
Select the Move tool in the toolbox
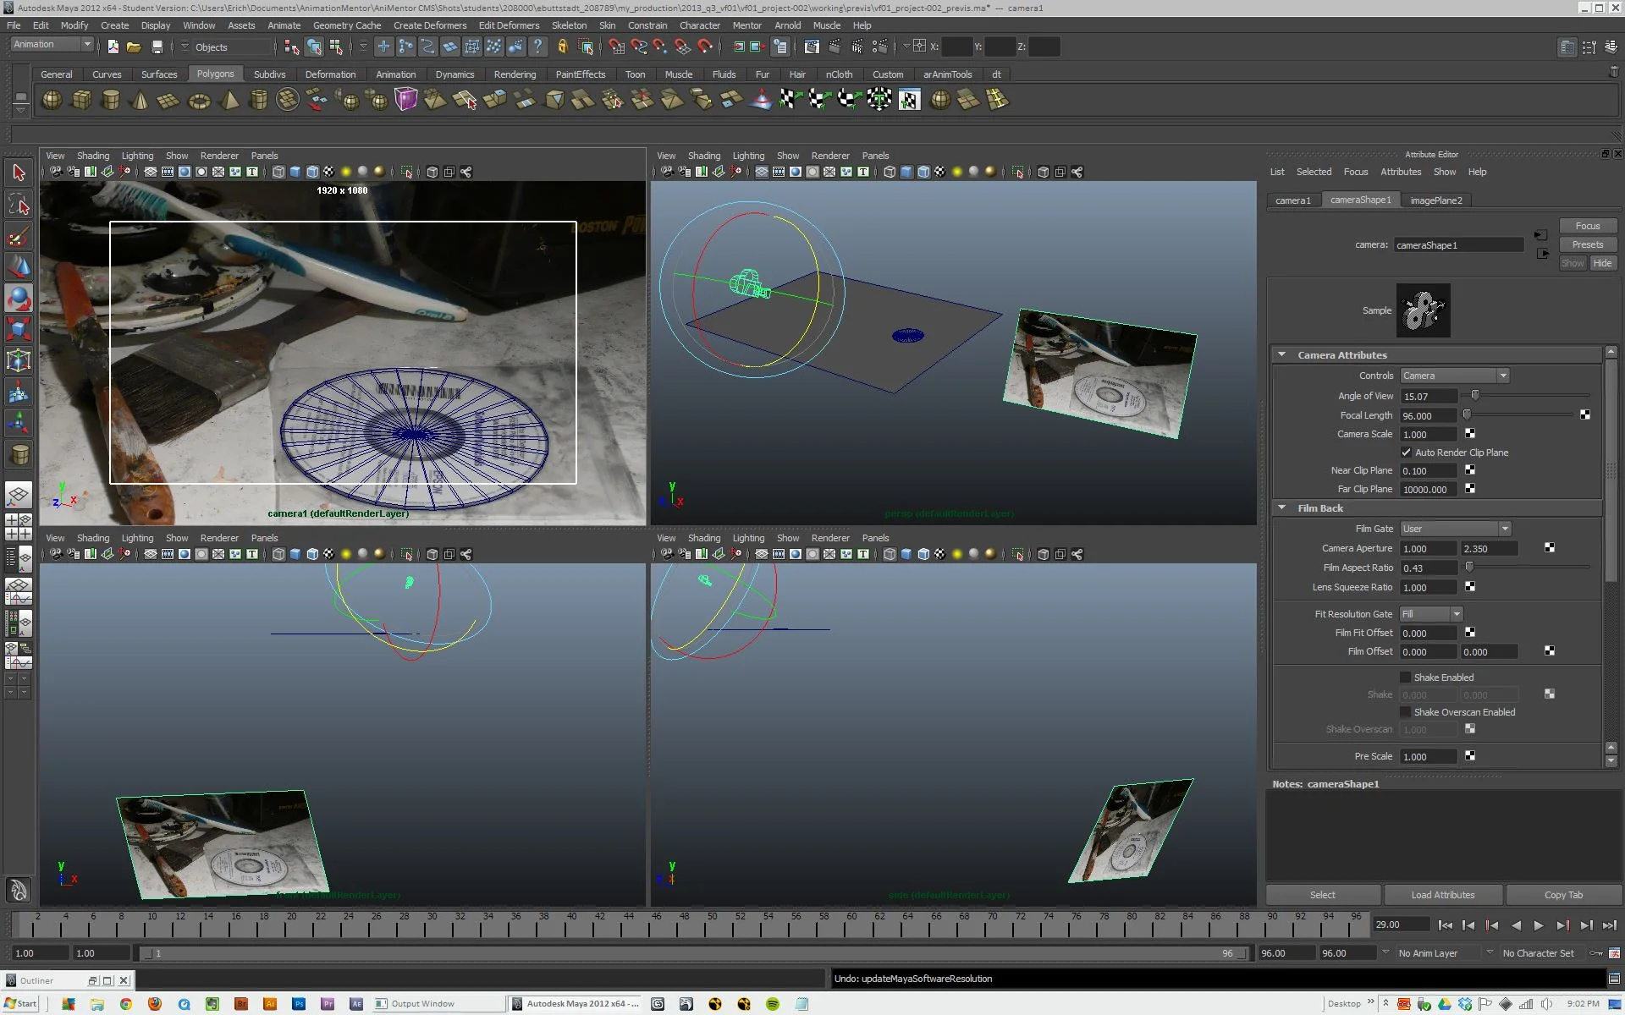[x=19, y=266]
